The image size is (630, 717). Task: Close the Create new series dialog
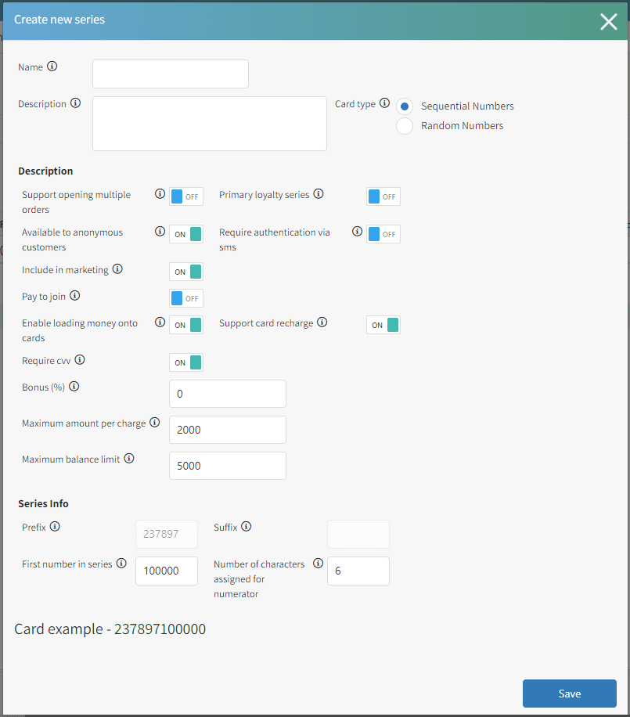609,22
